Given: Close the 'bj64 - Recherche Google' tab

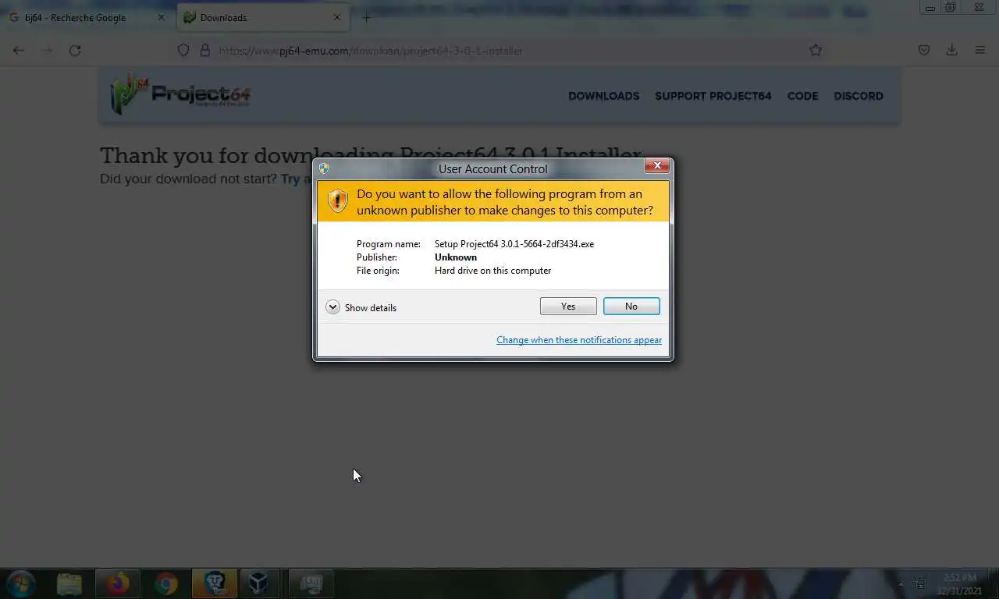Looking at the screenshot, I should pyautogui.click(x=162, y=17).
